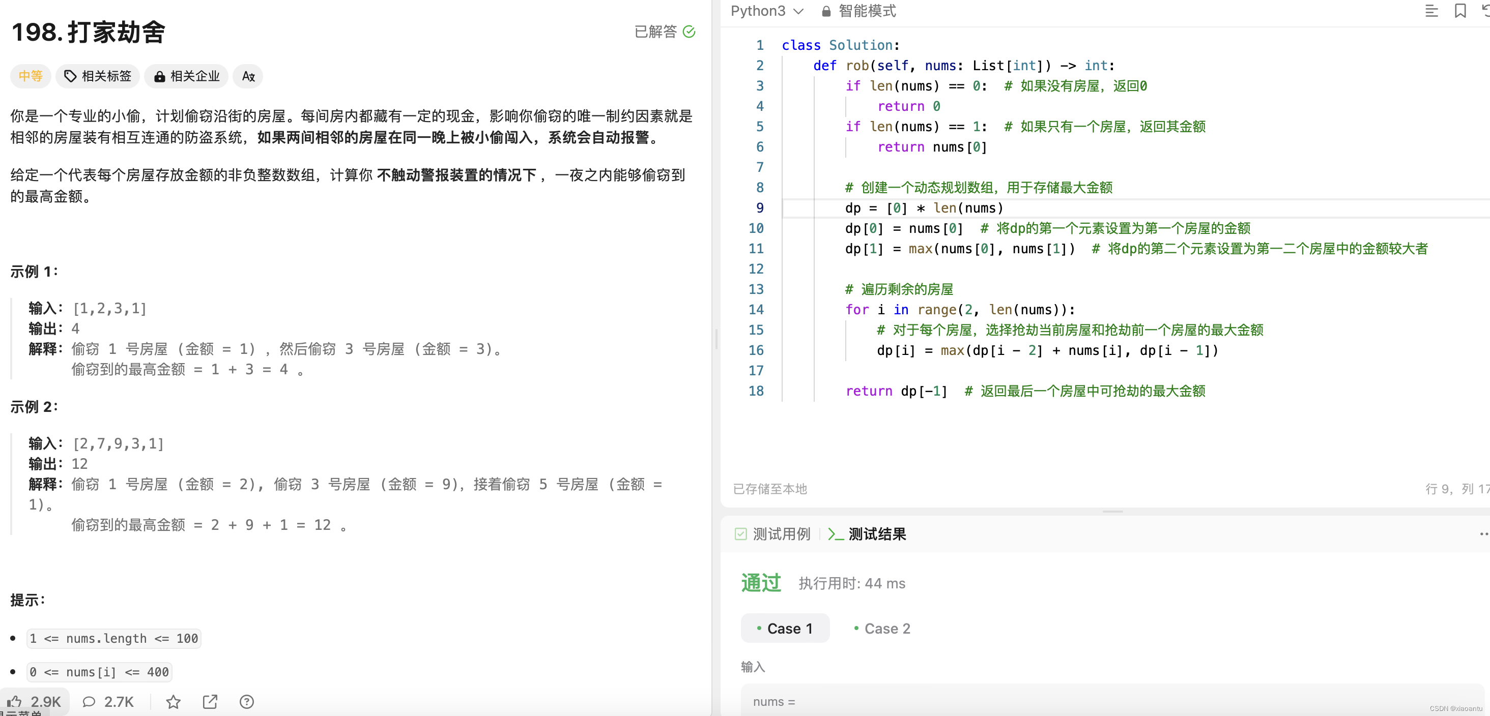
Task: Click the 通过 passed result text
Action: [761, 582]
